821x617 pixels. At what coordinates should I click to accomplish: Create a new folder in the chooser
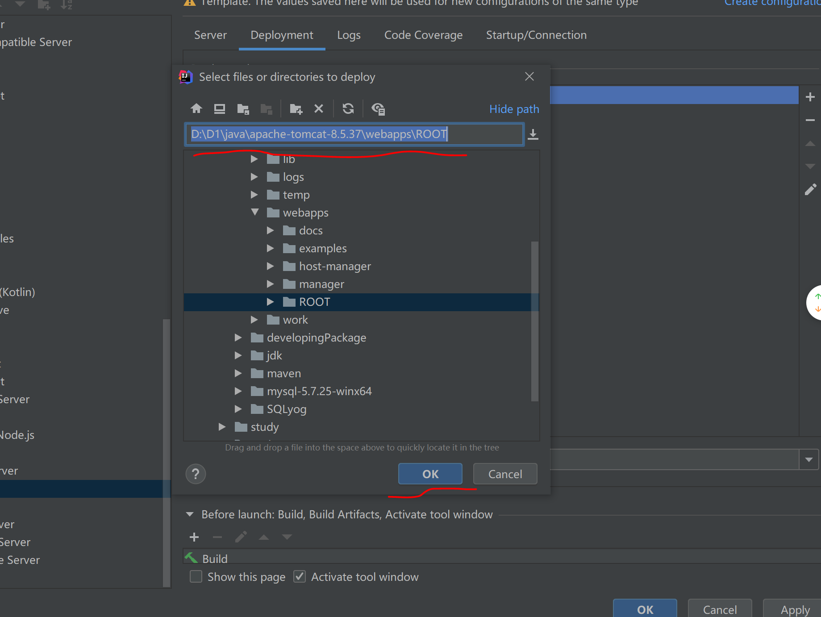296,109
